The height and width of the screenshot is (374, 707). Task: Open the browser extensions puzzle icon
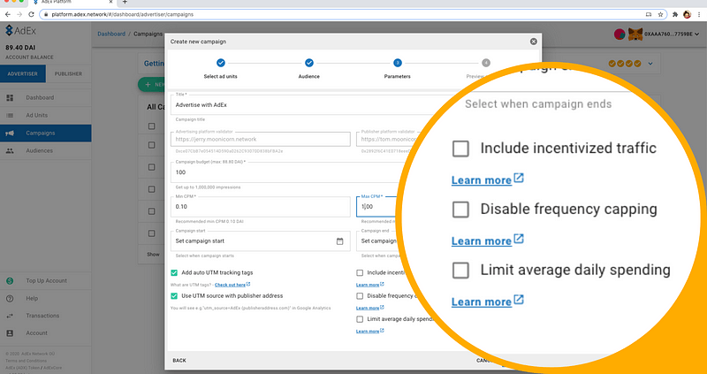pyautogui.click(x=675, y=14)
